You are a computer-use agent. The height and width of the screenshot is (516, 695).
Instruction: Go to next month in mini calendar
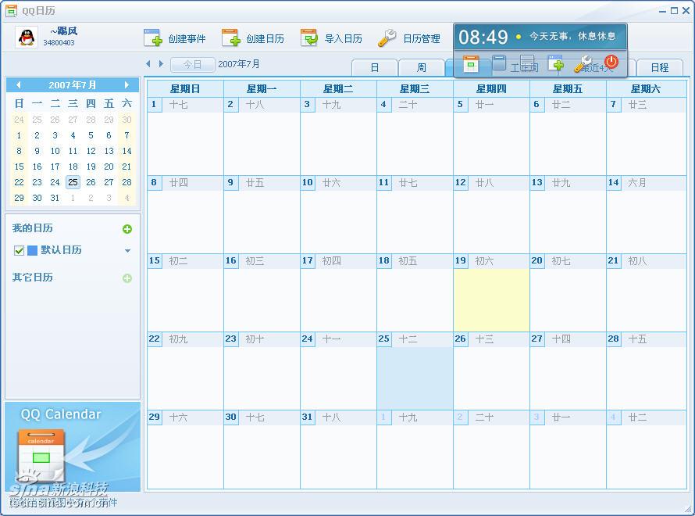pos(127,84)
